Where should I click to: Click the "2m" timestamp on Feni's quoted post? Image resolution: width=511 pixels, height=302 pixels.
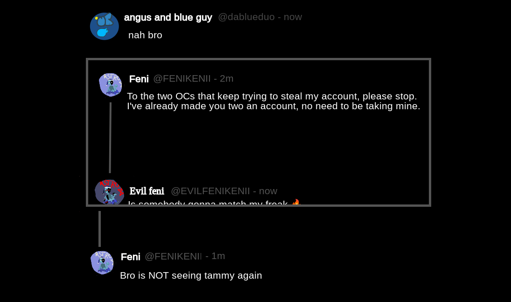pyautogui.click(x=226, y=78)
